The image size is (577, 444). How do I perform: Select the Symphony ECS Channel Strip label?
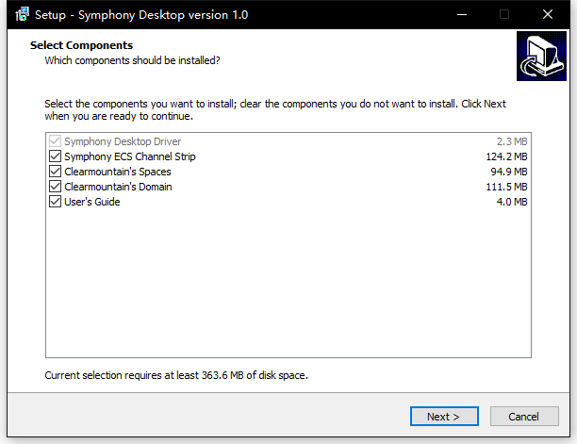point(130,156)
